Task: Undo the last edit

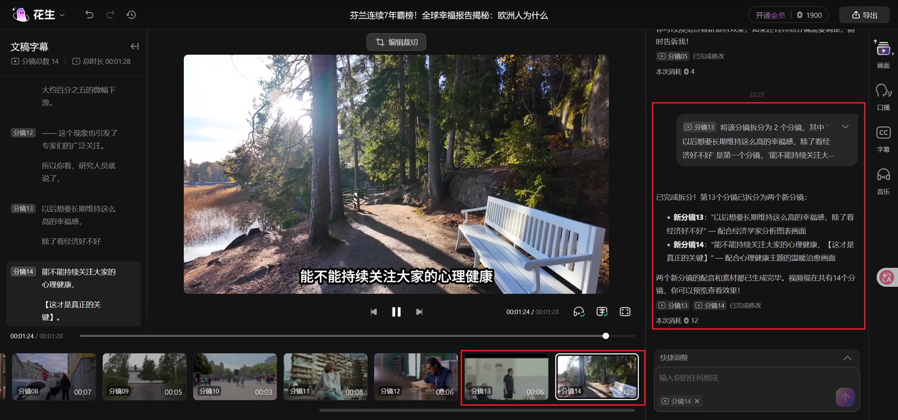Action: click(x=89, y=15)
